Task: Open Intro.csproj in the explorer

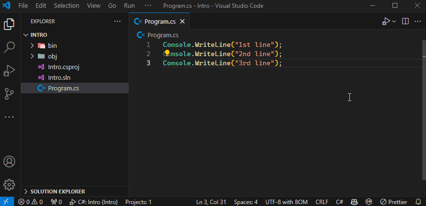Action: pos(75,67)
